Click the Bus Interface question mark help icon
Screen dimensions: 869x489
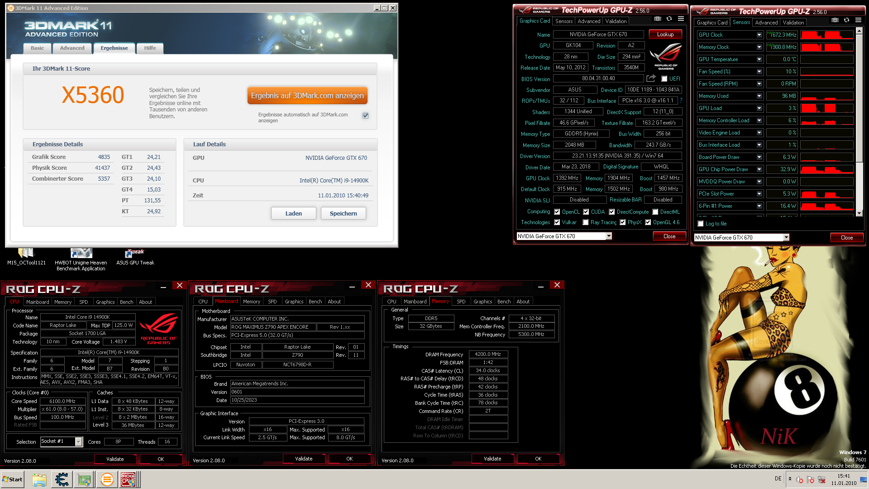681,101
